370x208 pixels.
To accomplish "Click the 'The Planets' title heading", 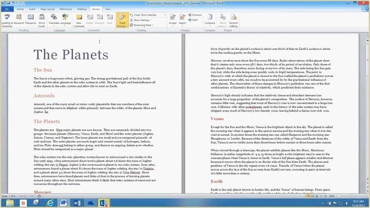I will click(x=71, y=55).
